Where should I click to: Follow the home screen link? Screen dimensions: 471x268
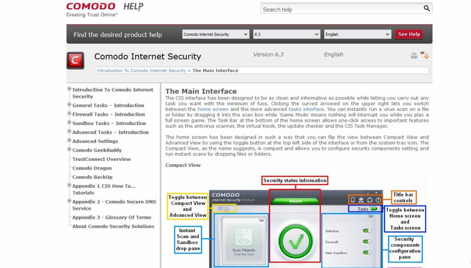213,109
